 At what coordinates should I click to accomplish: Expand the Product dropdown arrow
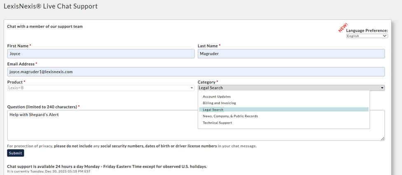tap(192, 88)
